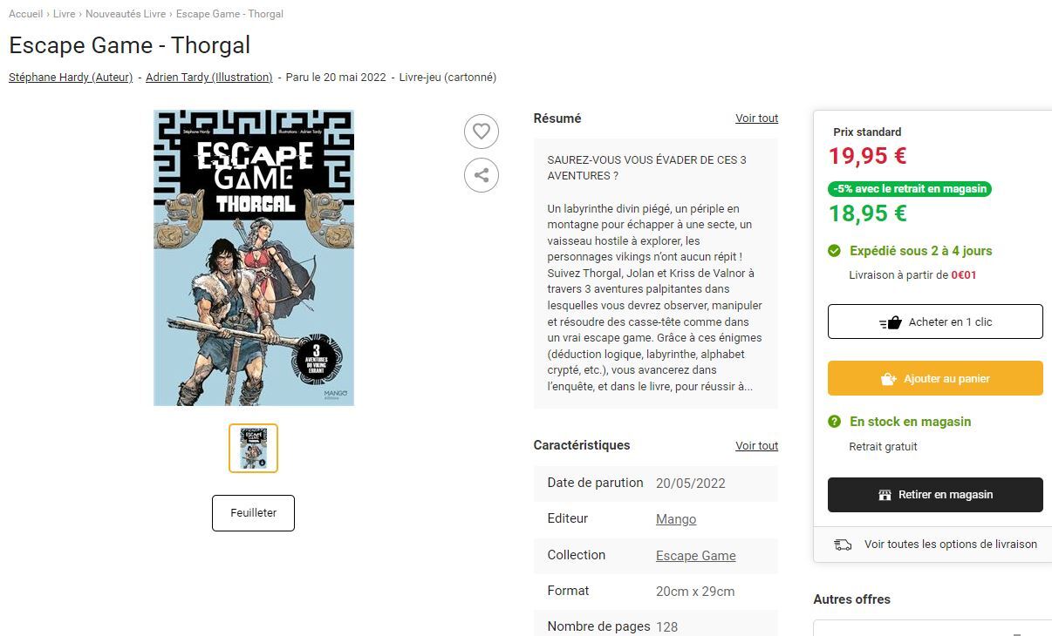Image resolution: width=1052 pixels, height=636 pixels.
Task: Click the delivery truck icon
Action: 843,545
